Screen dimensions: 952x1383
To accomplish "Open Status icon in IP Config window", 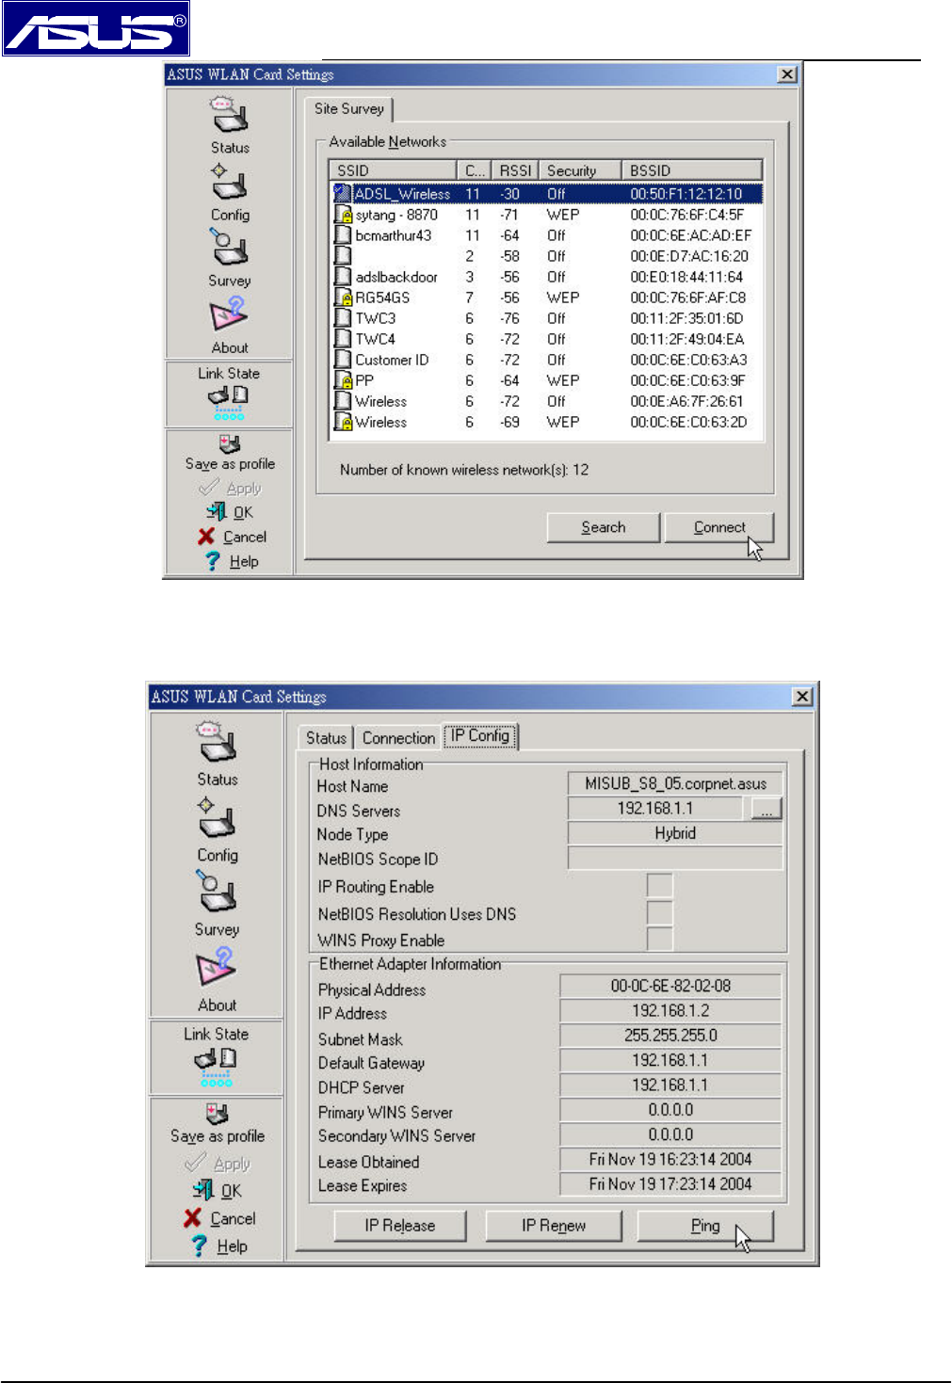I will (x=217, y=743).
